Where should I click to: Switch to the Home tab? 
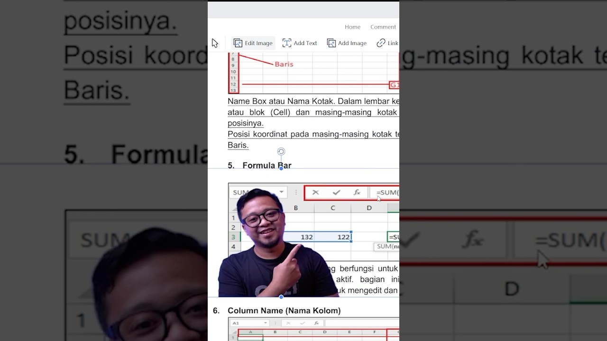click(x=352, y=27)
